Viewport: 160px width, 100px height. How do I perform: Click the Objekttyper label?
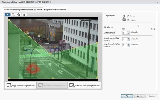[110, 16]
